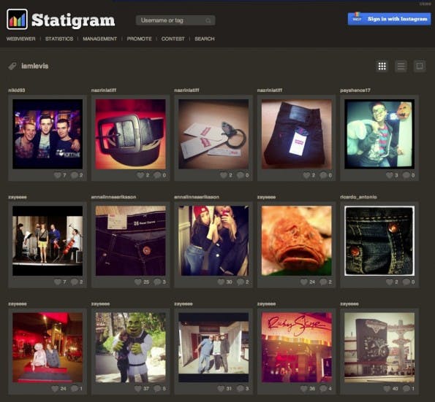The image size is (435, 402).
Task: Comment on payshence17 photo
Action: [406, 175]
